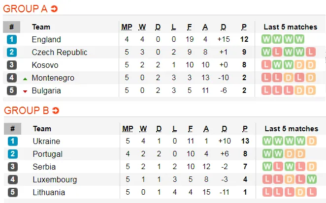Click Czech Republic's last L match badge
326x203 pixels.
[310, 52]
